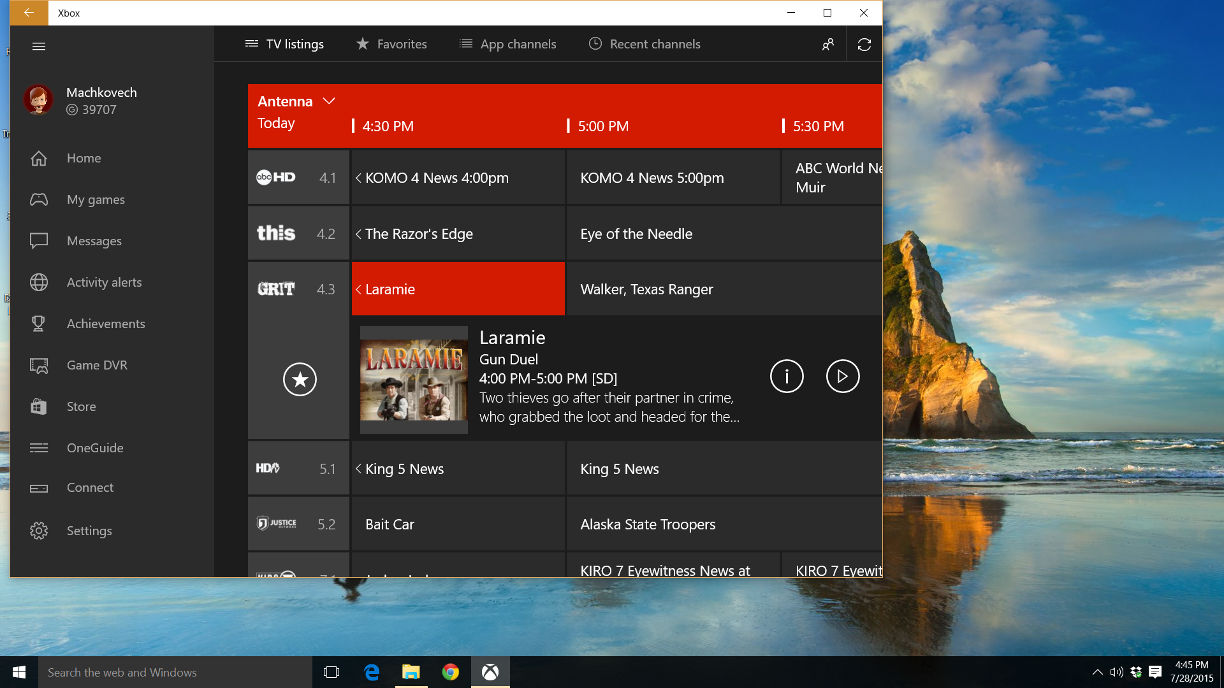The width and height of the screenshot is (1224, 688).
Task: Click the back arrow at the top left
Action: pyautogui.click(x=29, y=13)
